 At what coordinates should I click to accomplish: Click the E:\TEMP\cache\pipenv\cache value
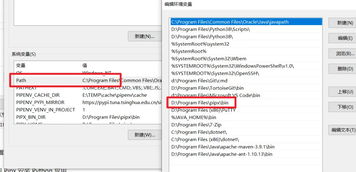(114, 95)
